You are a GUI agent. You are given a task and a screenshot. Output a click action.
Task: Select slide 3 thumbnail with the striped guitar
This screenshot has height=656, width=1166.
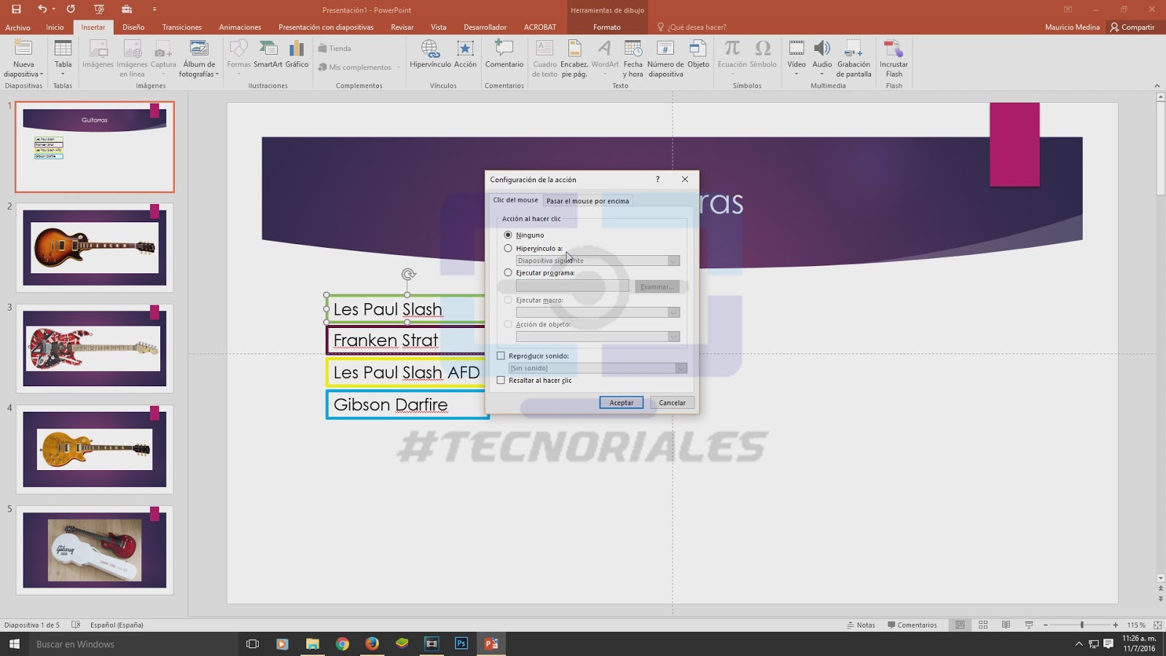[x=94, y=348]
